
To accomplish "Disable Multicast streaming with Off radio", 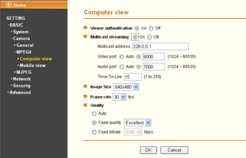I will 149,37.
